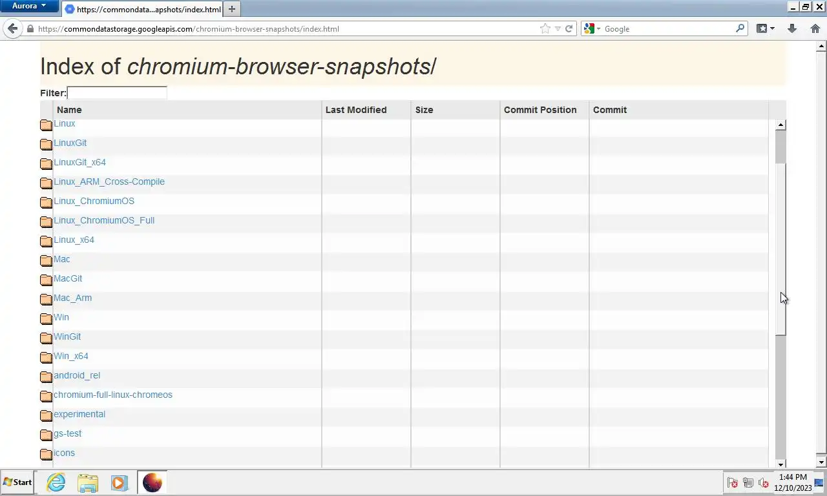Viewport: 827px width, 496px height.
Task: Click the Name column header
Action: [187, 110]
